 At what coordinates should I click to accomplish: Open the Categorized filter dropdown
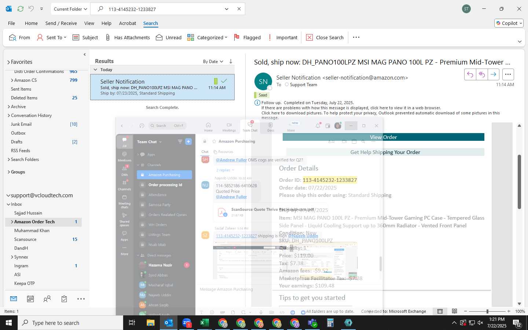pyautogui.click(x=207, y=37)
